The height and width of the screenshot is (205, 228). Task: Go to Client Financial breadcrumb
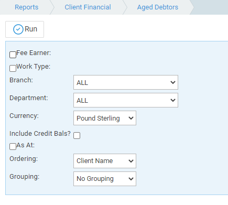[88, 7]
